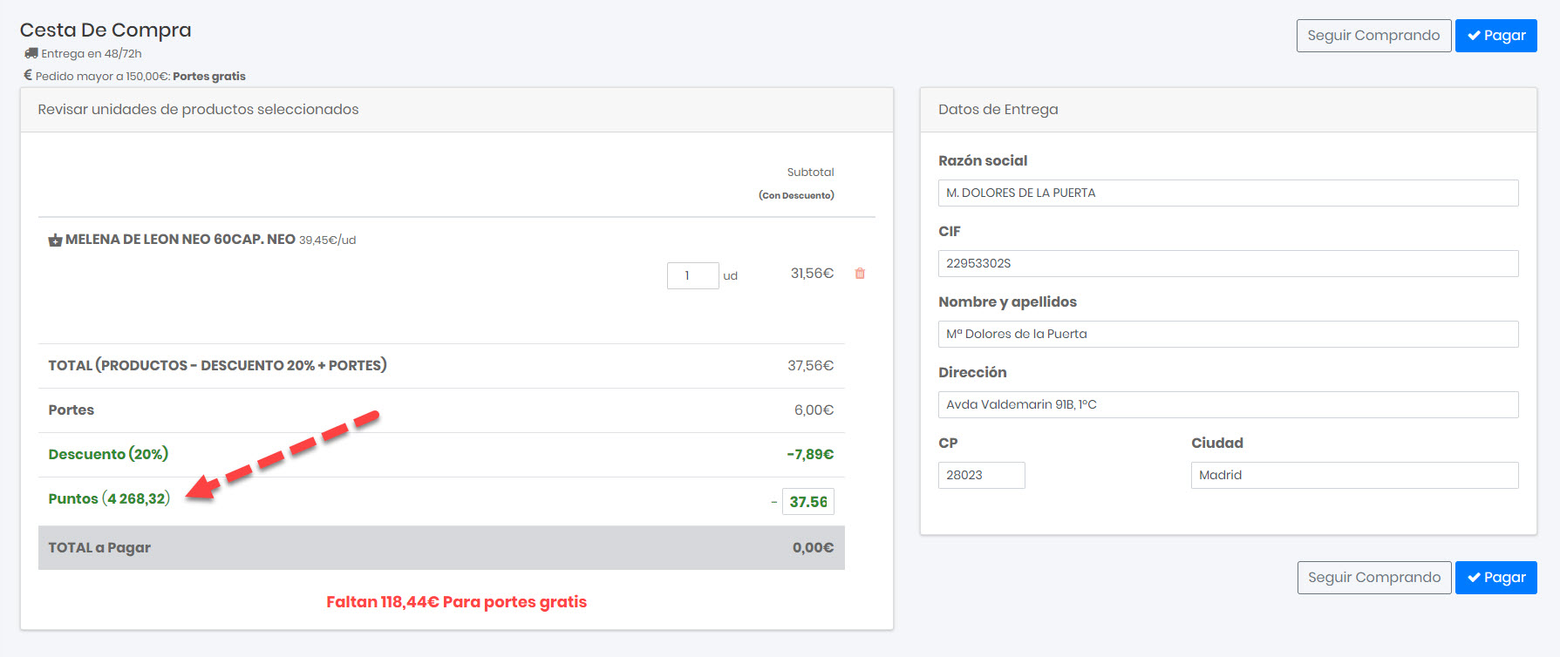Click the delivery truck icon
This screenshot has height=657, width=1560.
[31, 53]
